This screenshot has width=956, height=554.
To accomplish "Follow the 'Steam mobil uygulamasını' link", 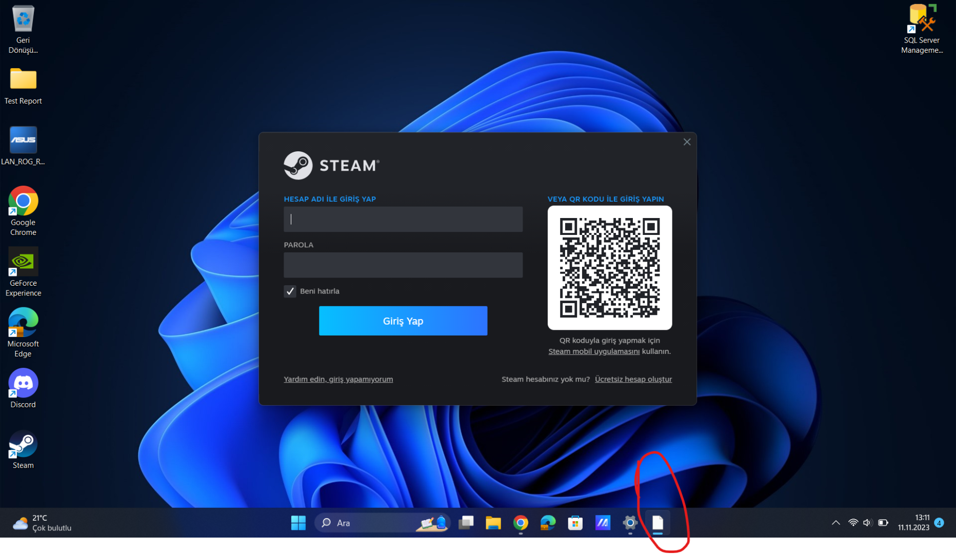I will click(x=594, y=351).
